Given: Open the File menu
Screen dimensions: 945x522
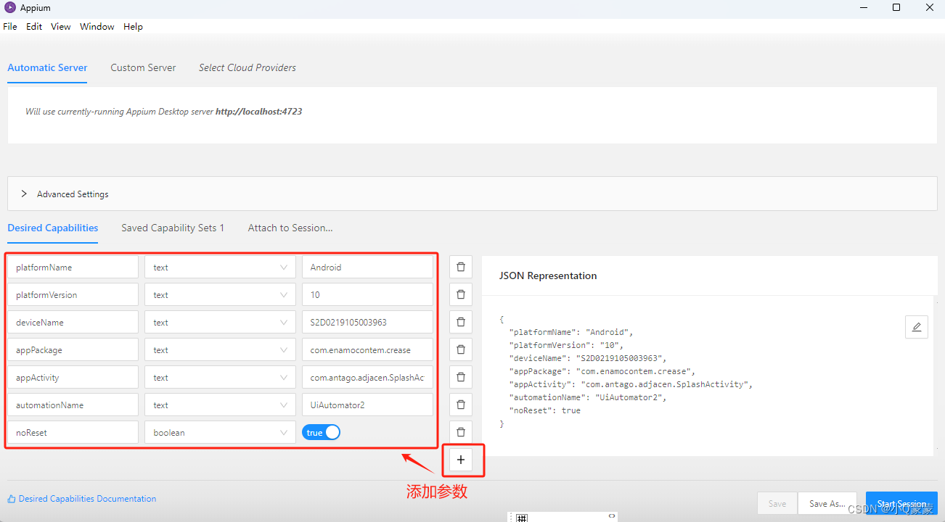Looking at the screenshot, I should 10,26.
